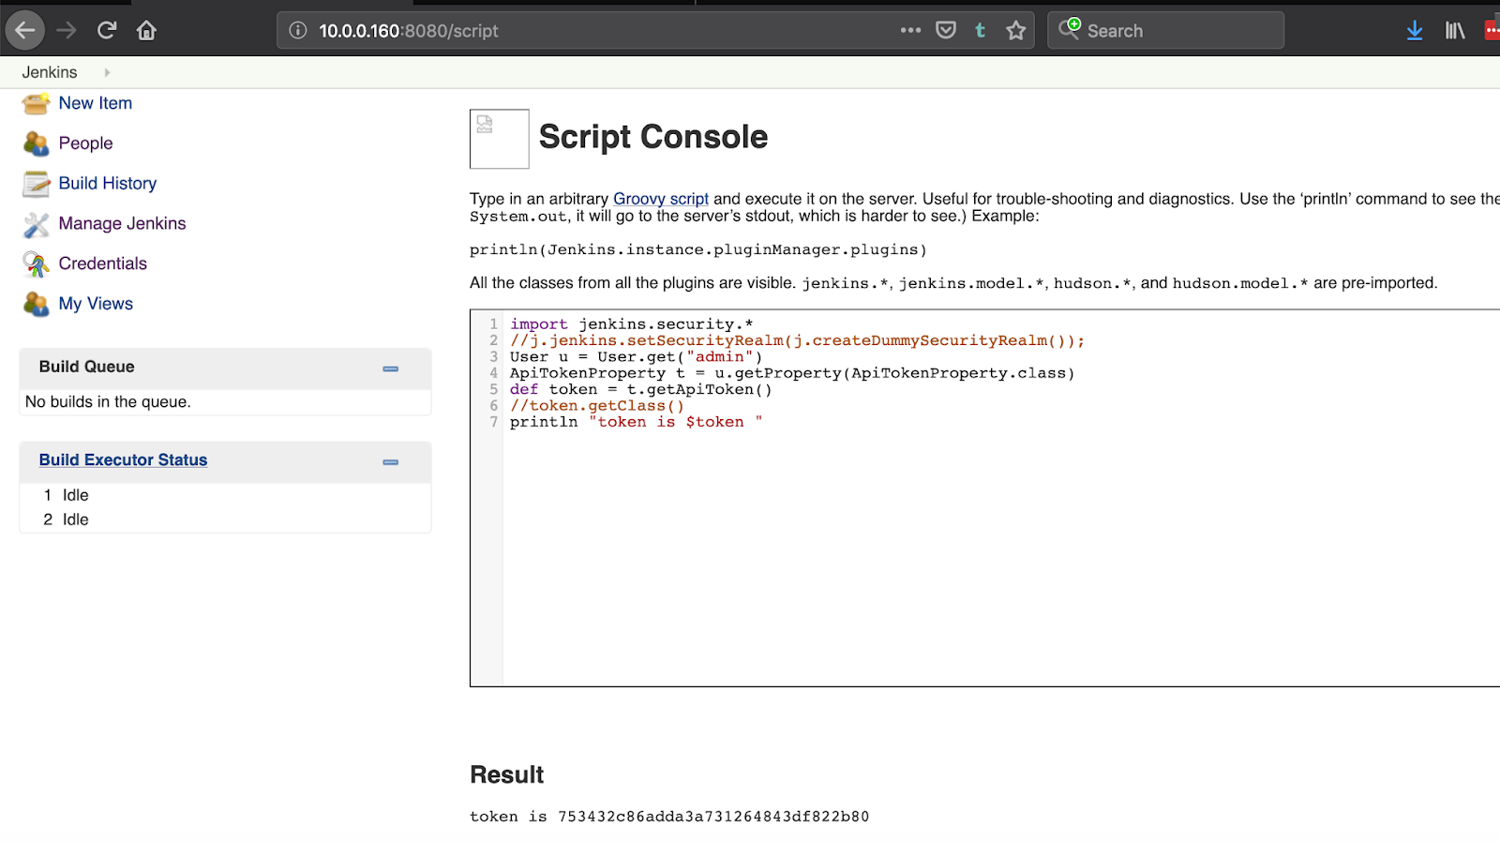
Task: Click executor 1 Idle row
Action: pos(225,495)
